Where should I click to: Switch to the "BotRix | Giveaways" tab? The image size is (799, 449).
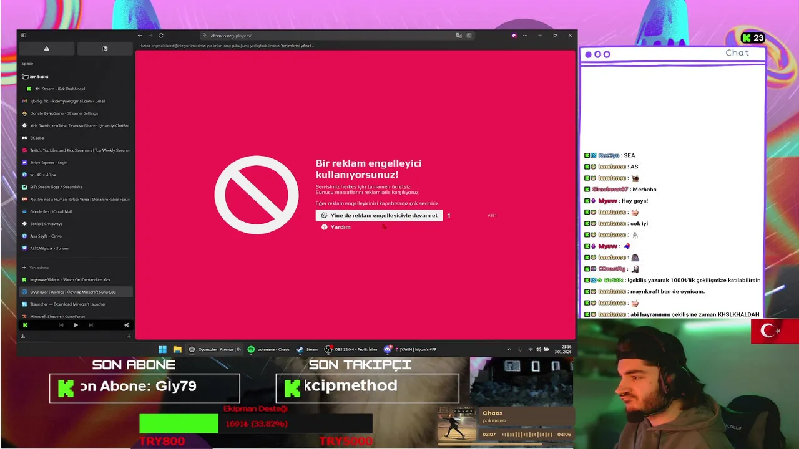[76, 224]
